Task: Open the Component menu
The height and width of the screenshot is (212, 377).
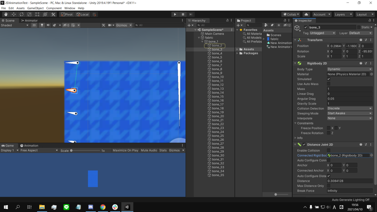Action: (x=54, y=8)
